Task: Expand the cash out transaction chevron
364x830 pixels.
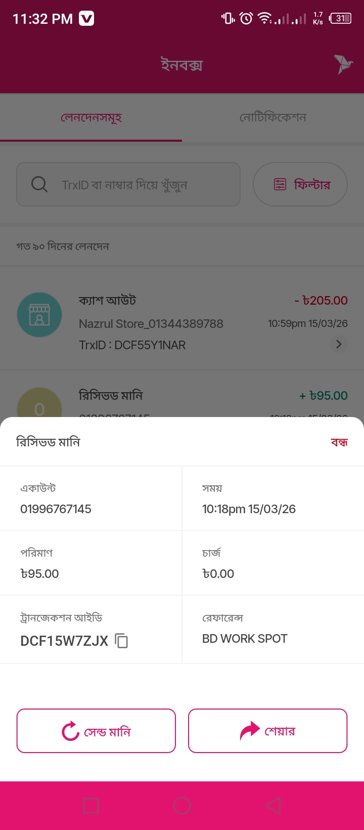Action: [338, 344]
